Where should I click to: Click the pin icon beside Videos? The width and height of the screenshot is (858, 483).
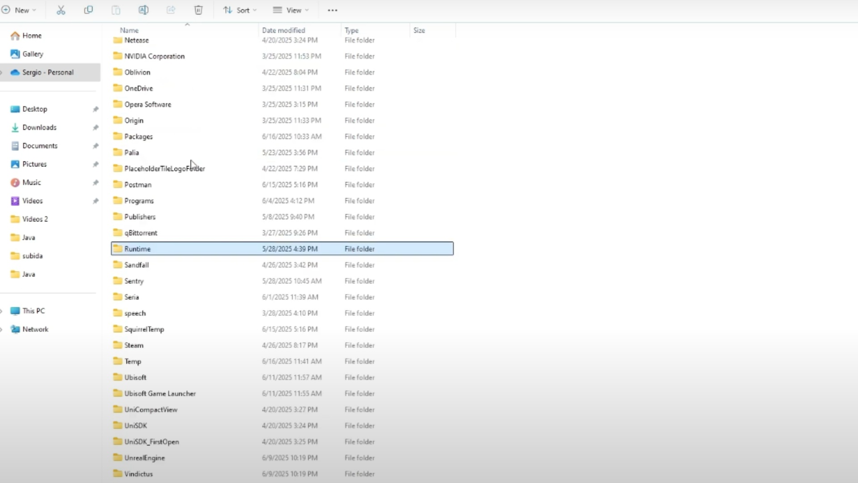(95, 201)
